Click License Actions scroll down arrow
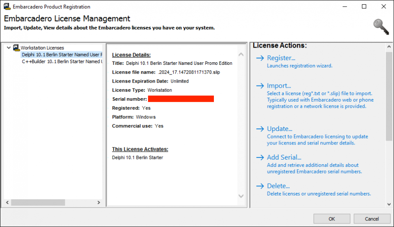 [x=389, y=205]
